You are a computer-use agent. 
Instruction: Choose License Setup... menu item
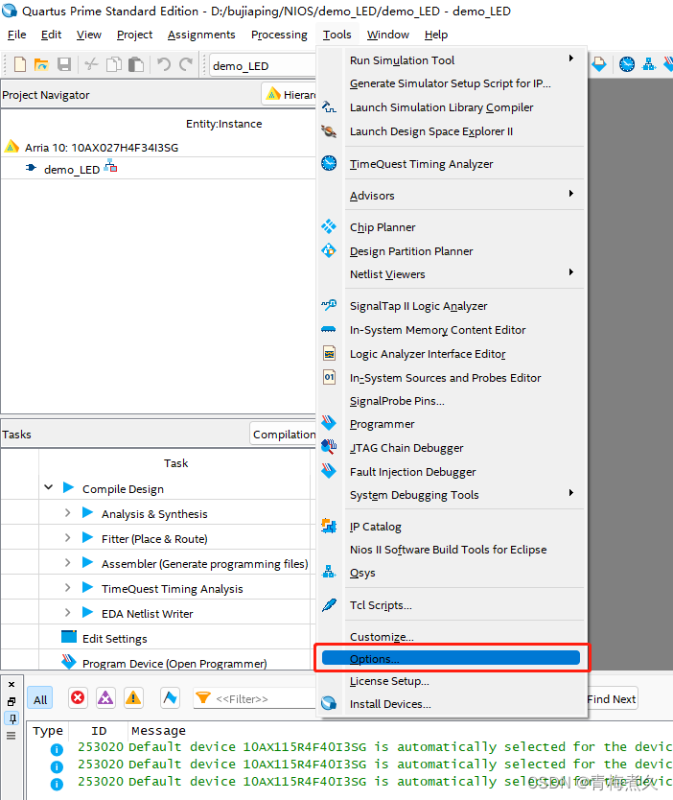point(452,681)
